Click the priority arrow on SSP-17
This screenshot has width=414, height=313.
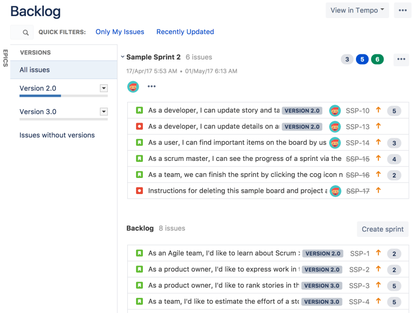pyautogui.click(x=377, y=190)
